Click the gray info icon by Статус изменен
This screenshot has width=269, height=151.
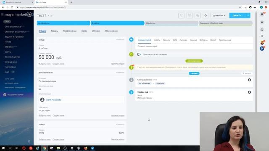click(131, 80)
